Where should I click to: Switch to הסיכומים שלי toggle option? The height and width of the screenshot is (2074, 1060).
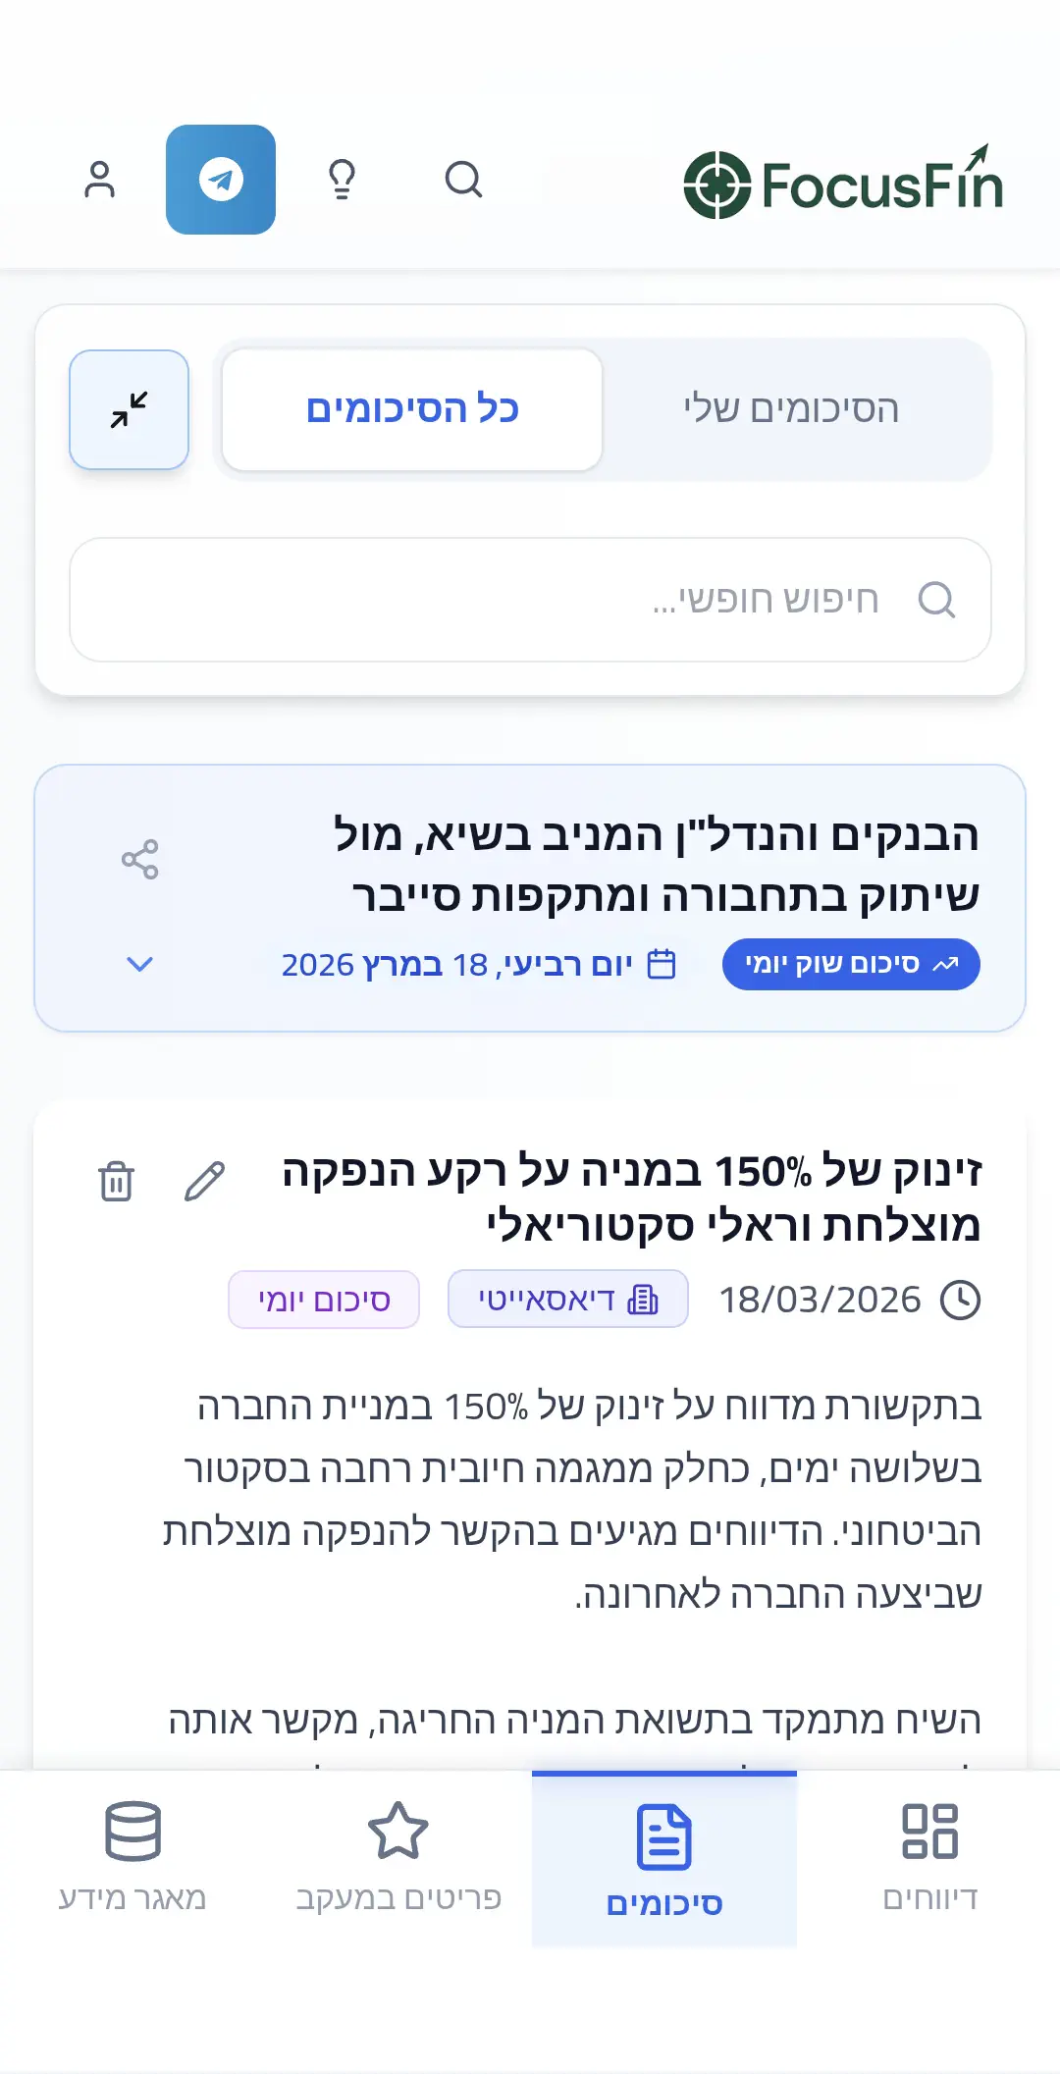click(x=791, y=409)
